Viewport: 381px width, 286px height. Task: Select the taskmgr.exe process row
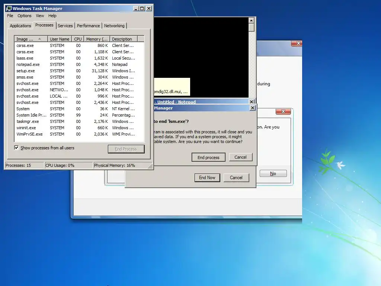pyautogui.click(x=79, y=121)
